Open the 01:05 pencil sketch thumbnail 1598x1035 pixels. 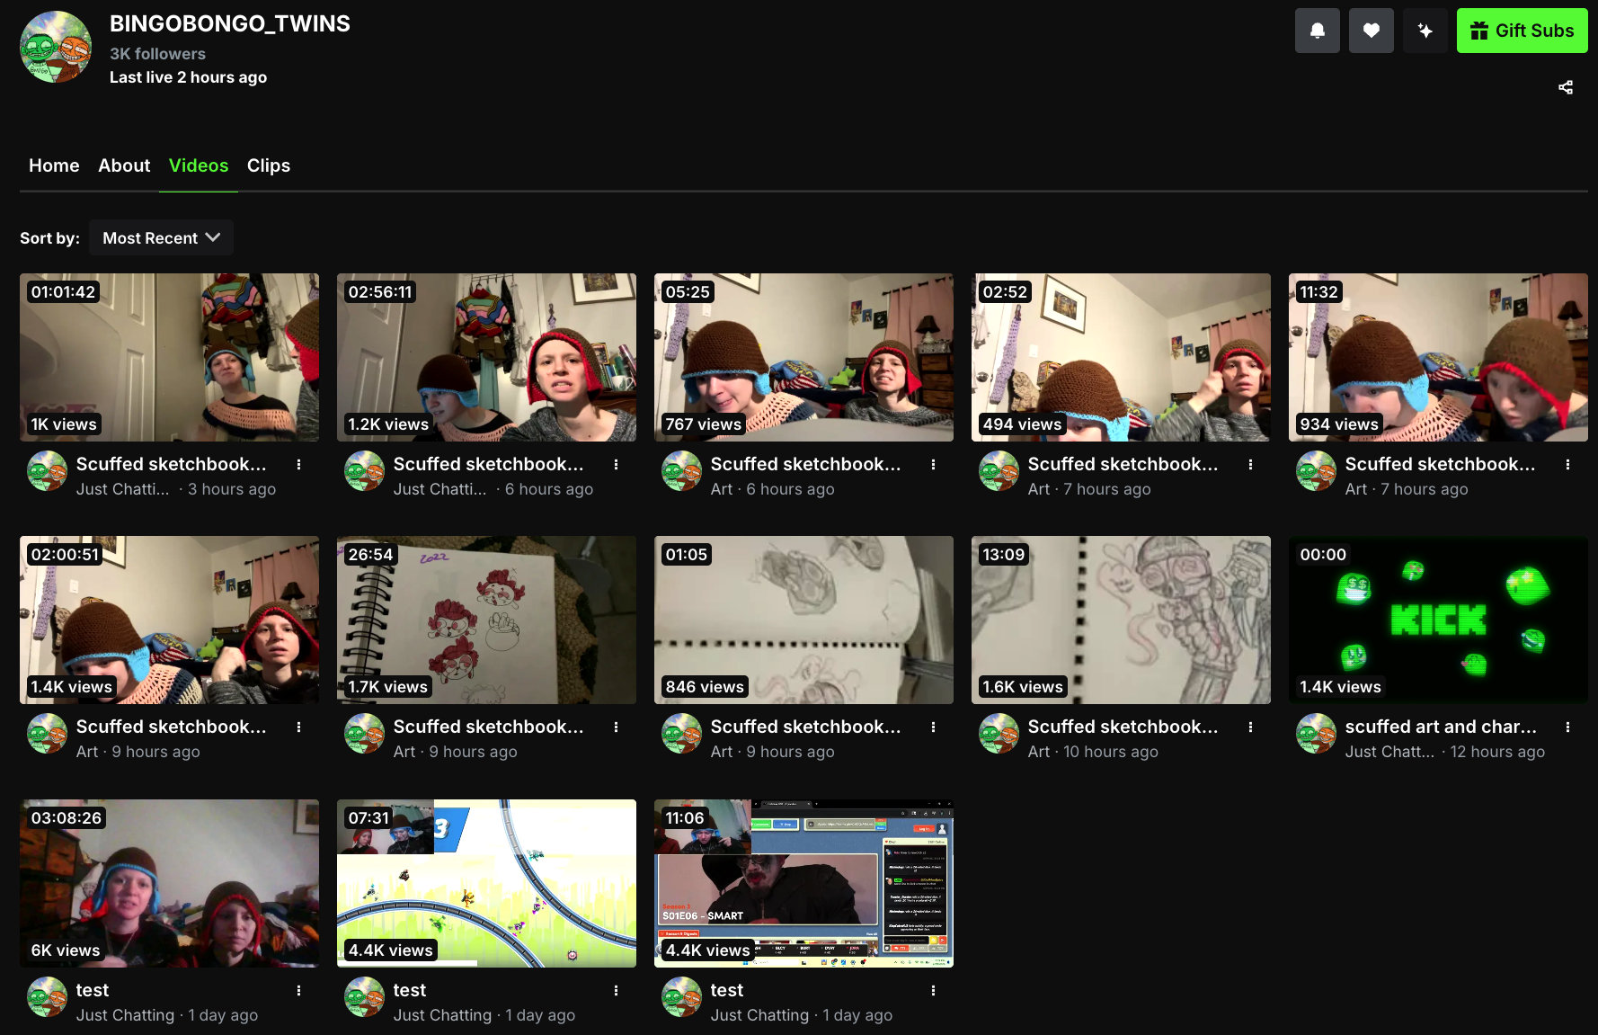pyautogui.click(x=803, y=620)
